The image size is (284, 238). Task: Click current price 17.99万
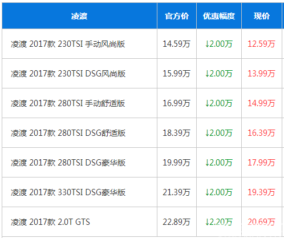(261, 163)
